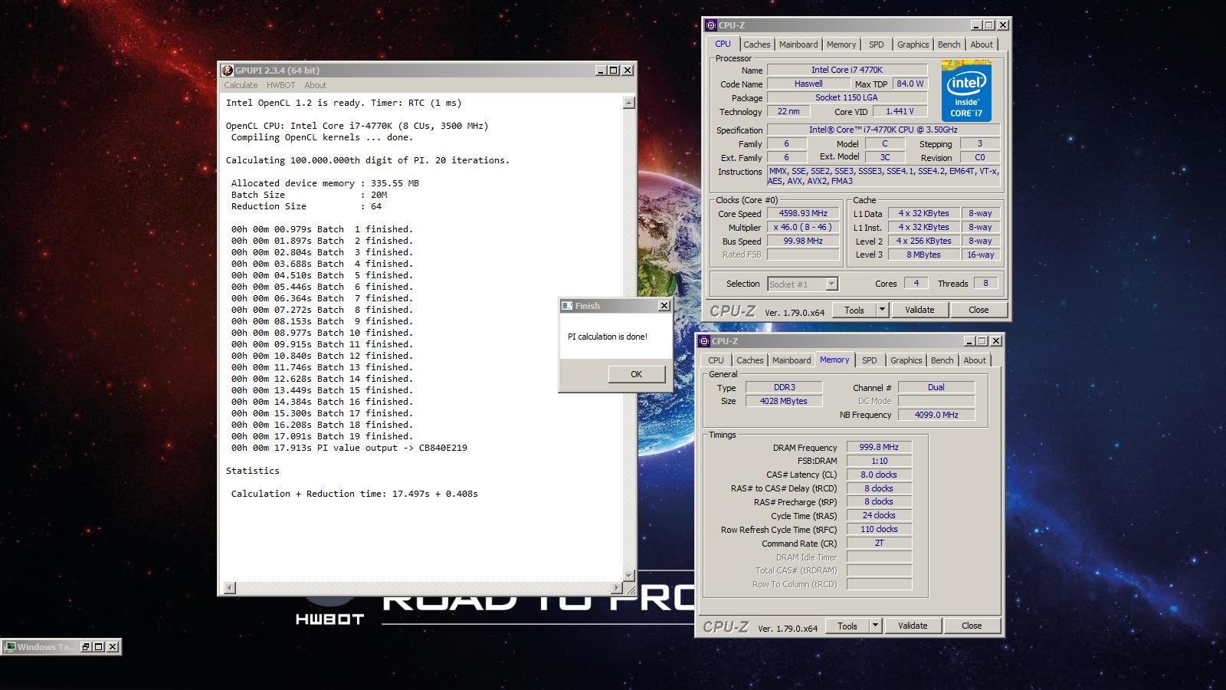
Task: Click OK in the Finish dialog
Action: 636,374
